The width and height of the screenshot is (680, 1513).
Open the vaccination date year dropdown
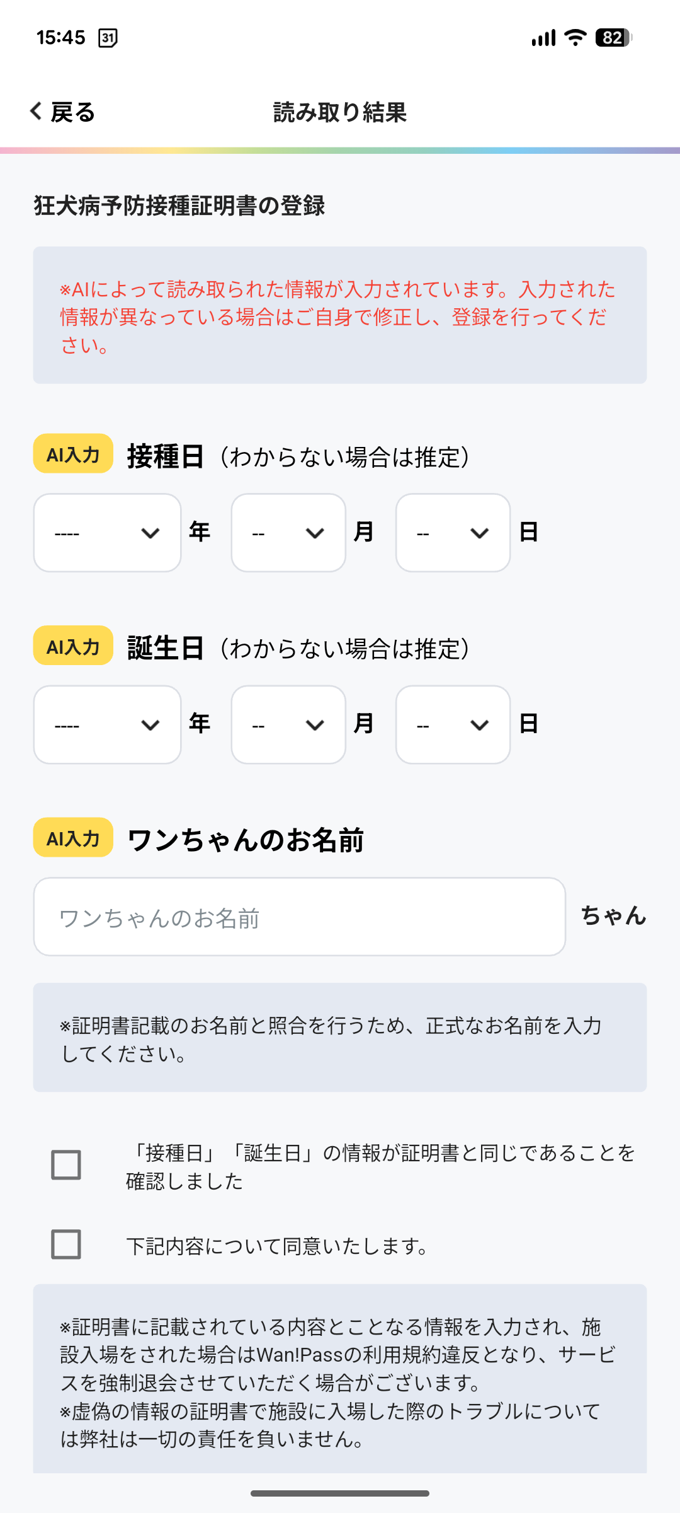[107, 533]
